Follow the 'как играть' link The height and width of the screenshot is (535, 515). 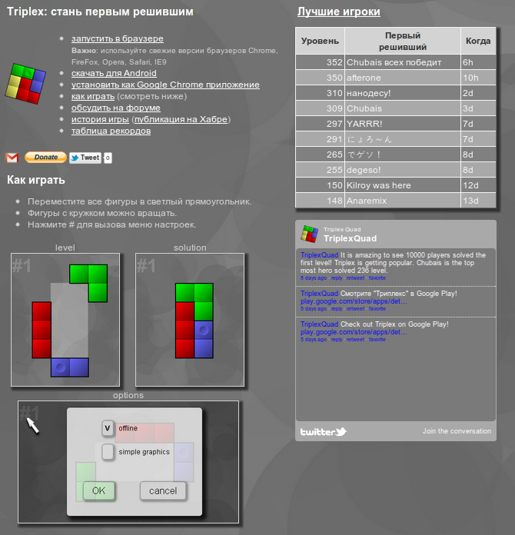coord(93,96)
